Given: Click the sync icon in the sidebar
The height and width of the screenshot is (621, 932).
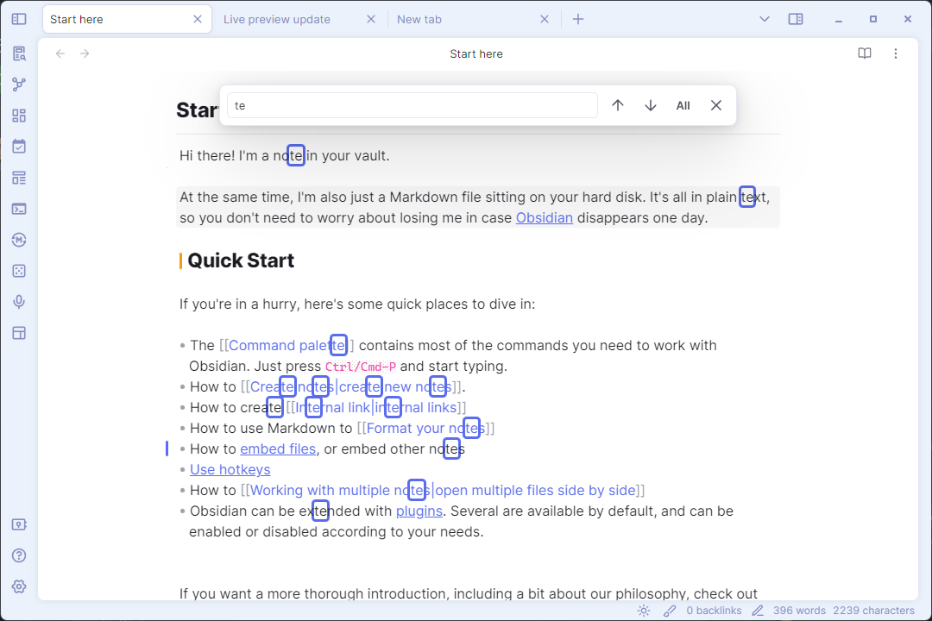Looking at the screenshot, I should point(19,240).
